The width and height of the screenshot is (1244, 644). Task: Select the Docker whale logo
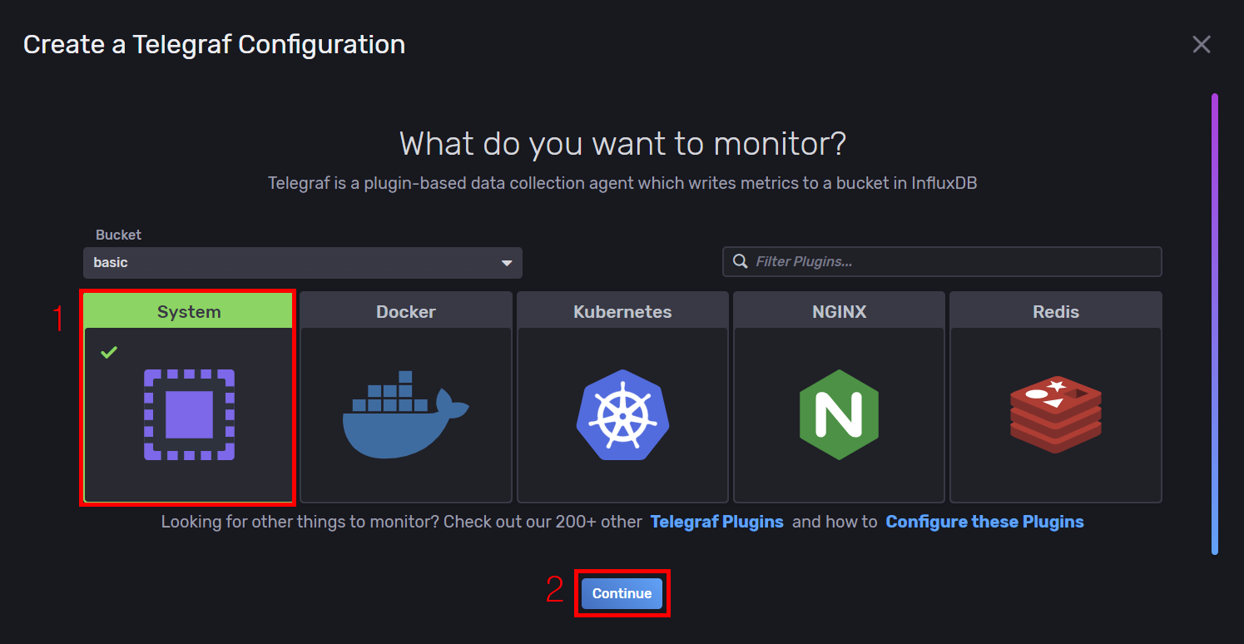[405, 414]
